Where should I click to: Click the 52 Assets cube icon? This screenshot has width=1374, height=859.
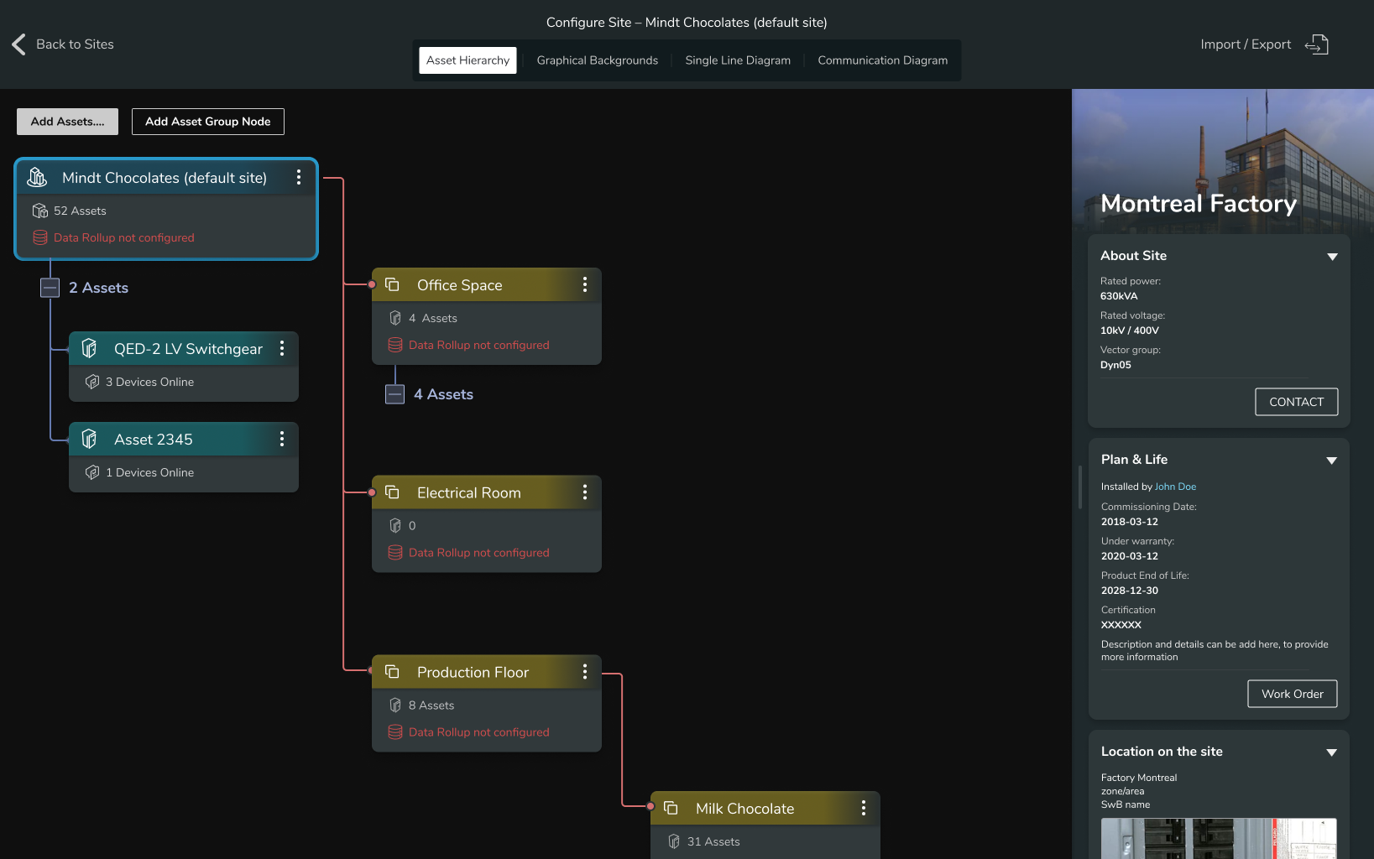click(x=40, y=211)
